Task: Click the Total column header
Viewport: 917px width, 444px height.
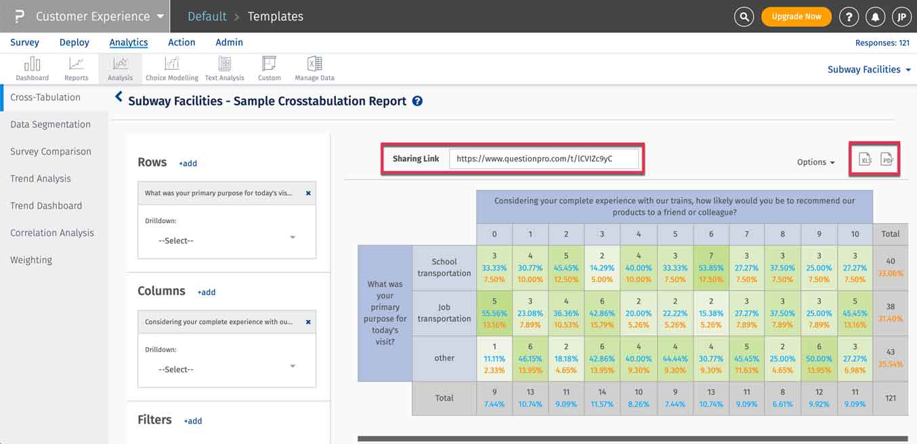Action: coord(891,234)
